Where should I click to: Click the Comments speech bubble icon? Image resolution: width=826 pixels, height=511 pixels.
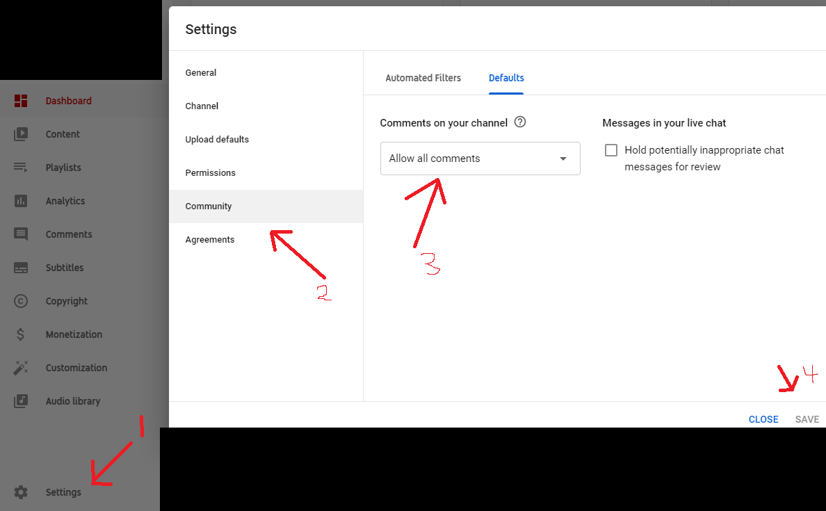pyautogui.click(x=21, y=234)
